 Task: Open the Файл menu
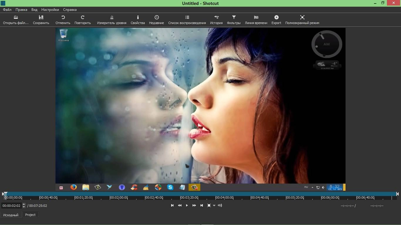[x=7, y=9]
